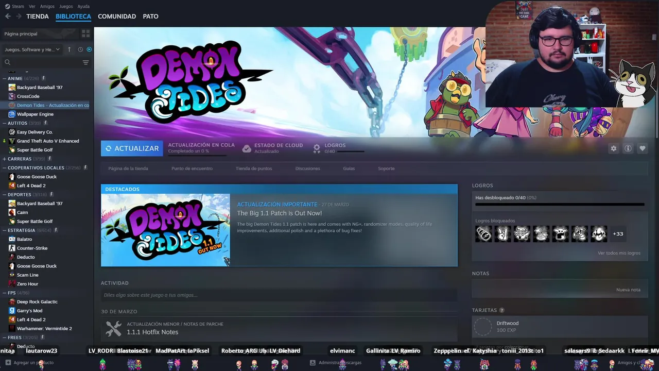659x371 pixels.
Task: Select Cairn in the DEPORTES list
Action: 22,212
